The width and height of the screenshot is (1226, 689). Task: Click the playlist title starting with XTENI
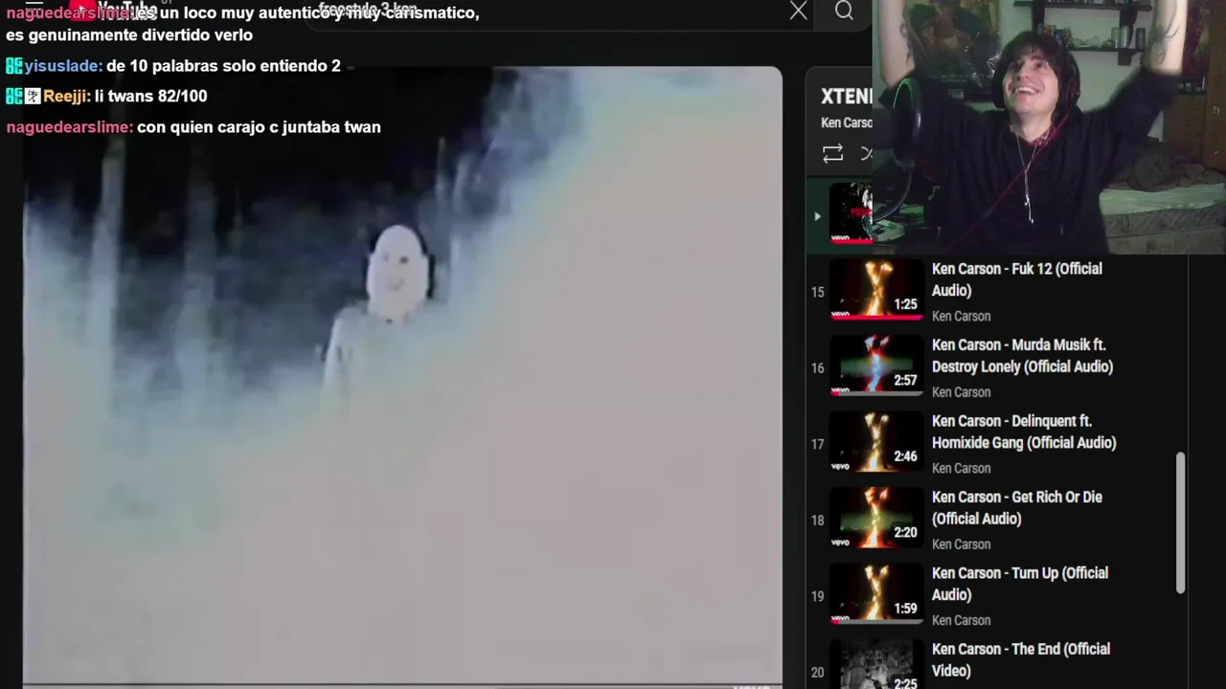click(x=846, y=96)
